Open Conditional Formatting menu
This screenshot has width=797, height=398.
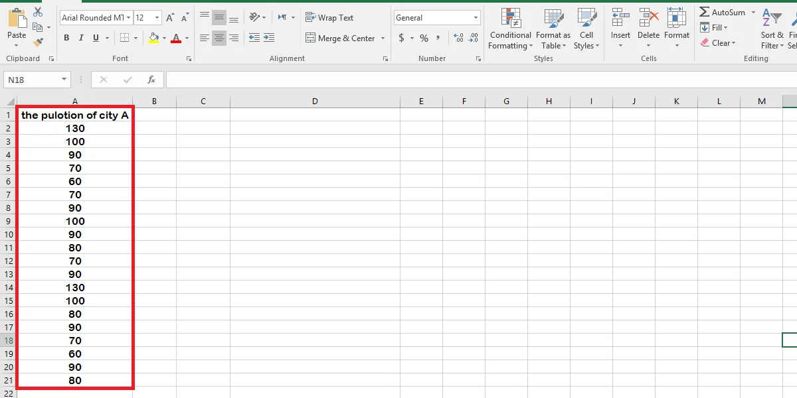pos(510,29)
